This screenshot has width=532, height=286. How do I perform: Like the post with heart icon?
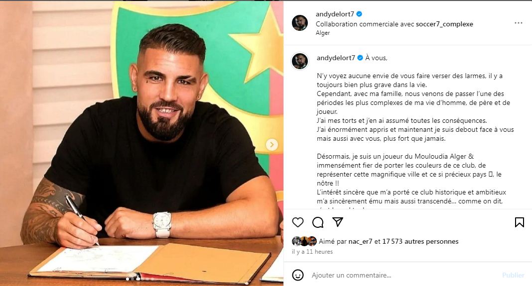coord(297,222)
